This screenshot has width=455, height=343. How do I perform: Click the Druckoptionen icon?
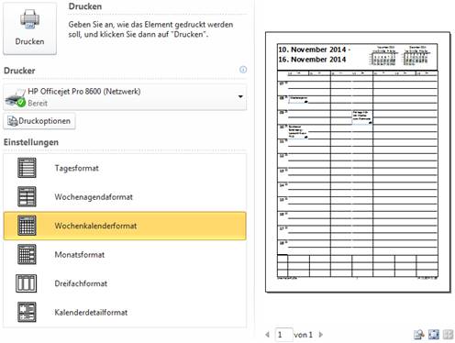13,121
